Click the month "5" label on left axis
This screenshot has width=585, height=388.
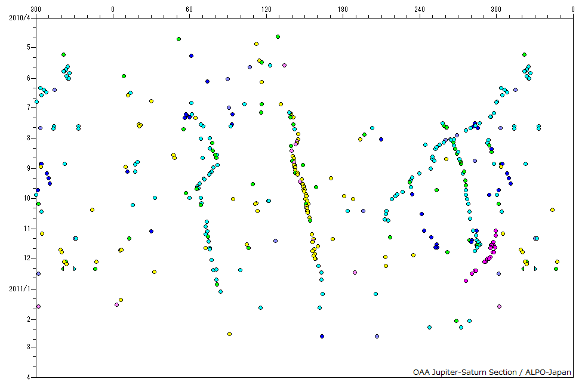pyautogui.click(x=29, y=47)
